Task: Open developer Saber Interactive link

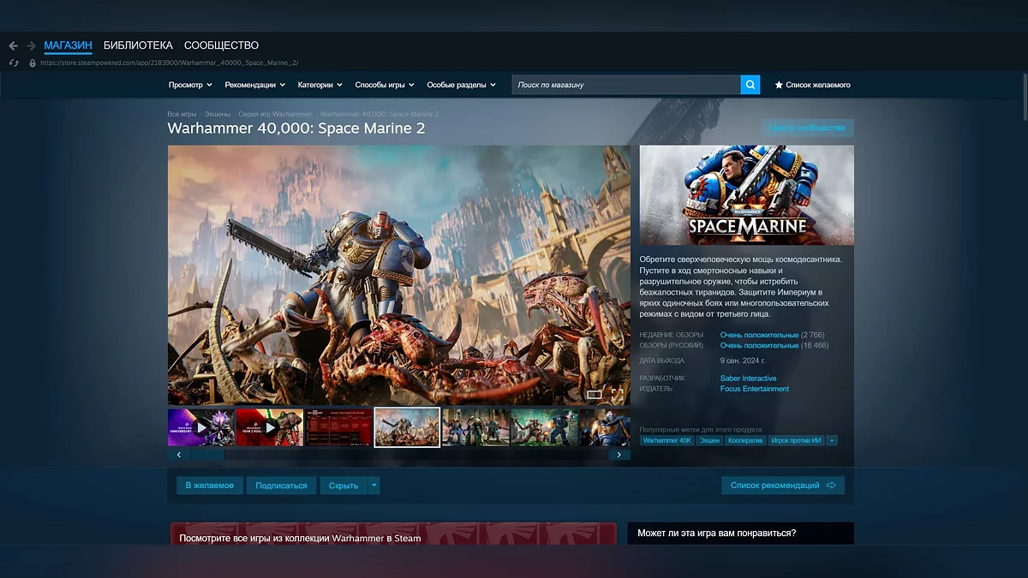Action: tap(749, 378)
